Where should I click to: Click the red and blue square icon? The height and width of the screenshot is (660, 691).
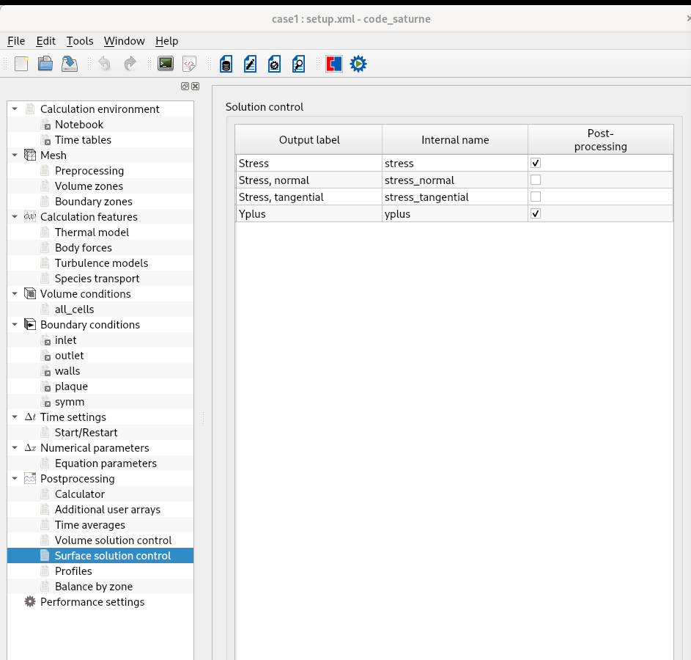(x=334, y=64)
